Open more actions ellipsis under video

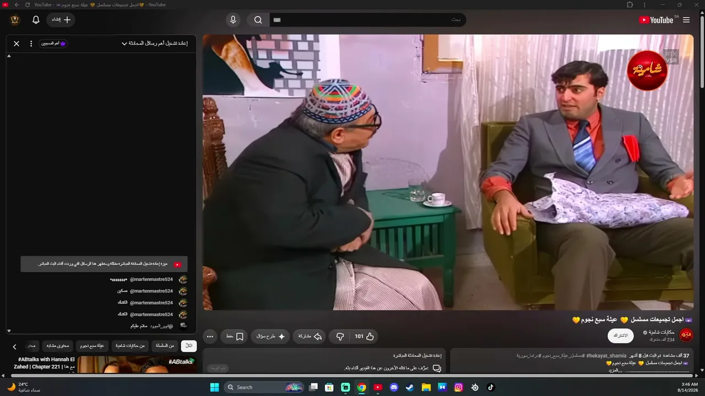pyautogui.click(x=210, y=336)
